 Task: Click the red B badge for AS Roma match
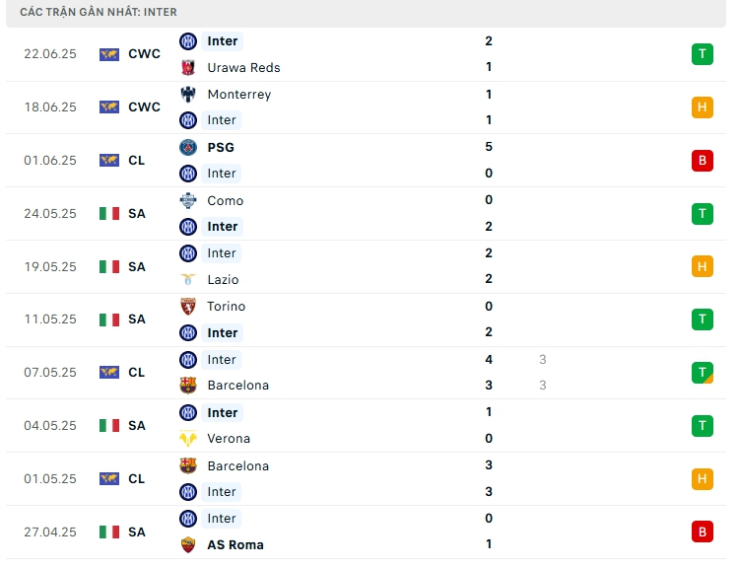[x=702, y=532]
